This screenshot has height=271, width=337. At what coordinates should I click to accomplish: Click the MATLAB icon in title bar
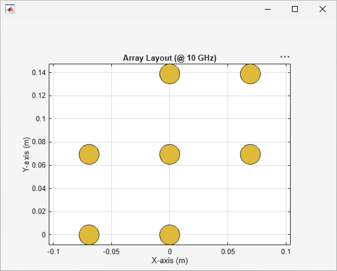pos(10,9)
